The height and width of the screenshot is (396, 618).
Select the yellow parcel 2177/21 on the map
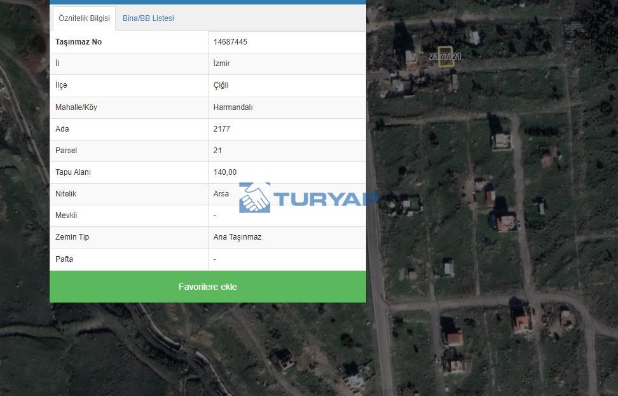[445, 57]
